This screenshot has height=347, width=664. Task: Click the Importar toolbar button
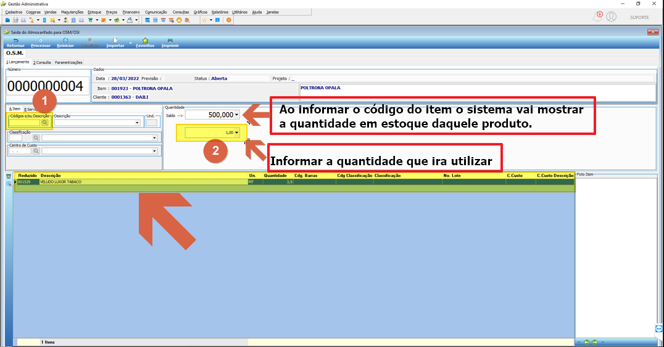click(115, 43)
